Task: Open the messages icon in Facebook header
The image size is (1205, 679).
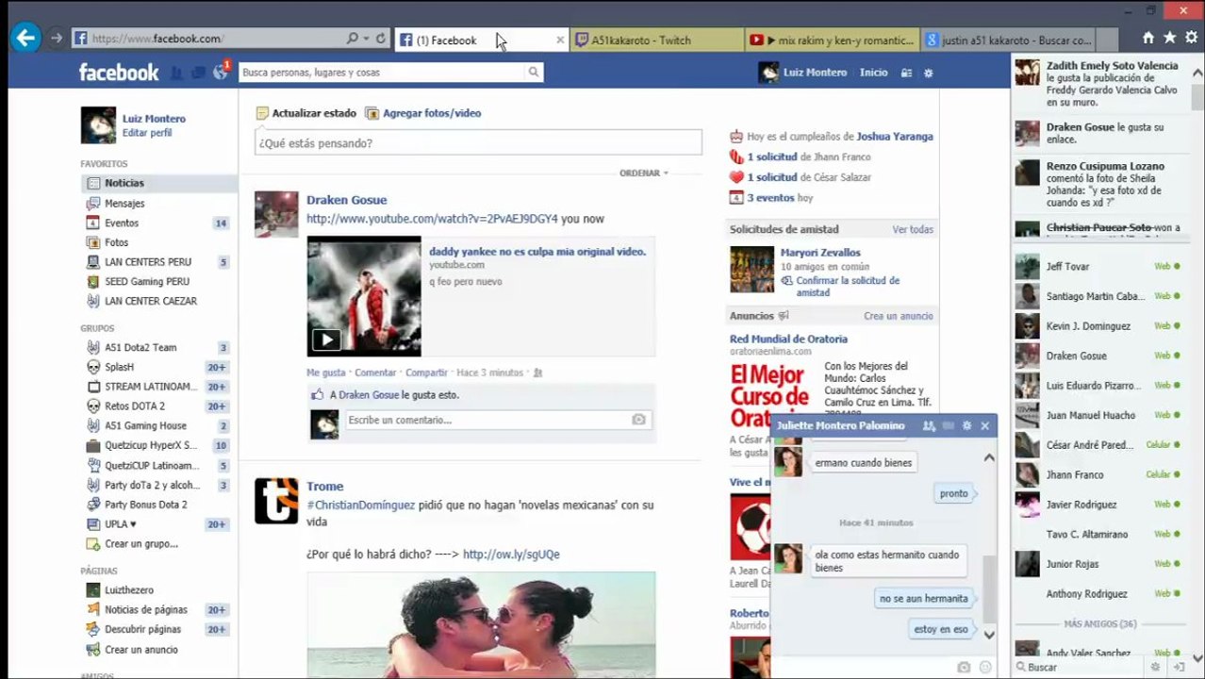Action: 199,73
